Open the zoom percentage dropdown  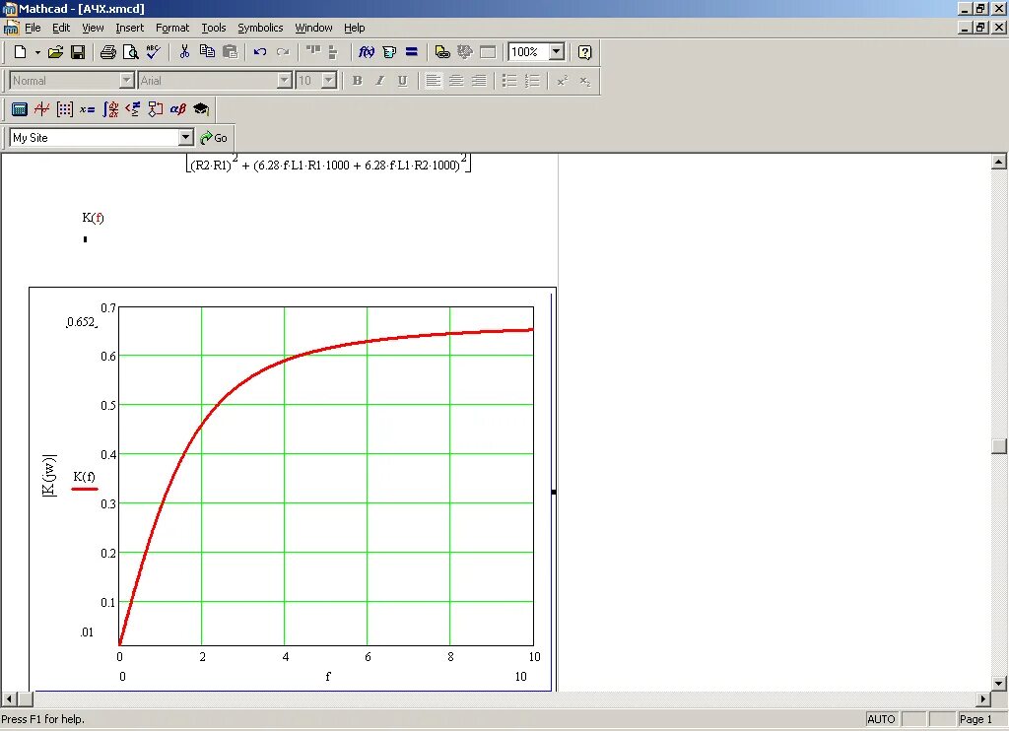[x=557, y=52]
